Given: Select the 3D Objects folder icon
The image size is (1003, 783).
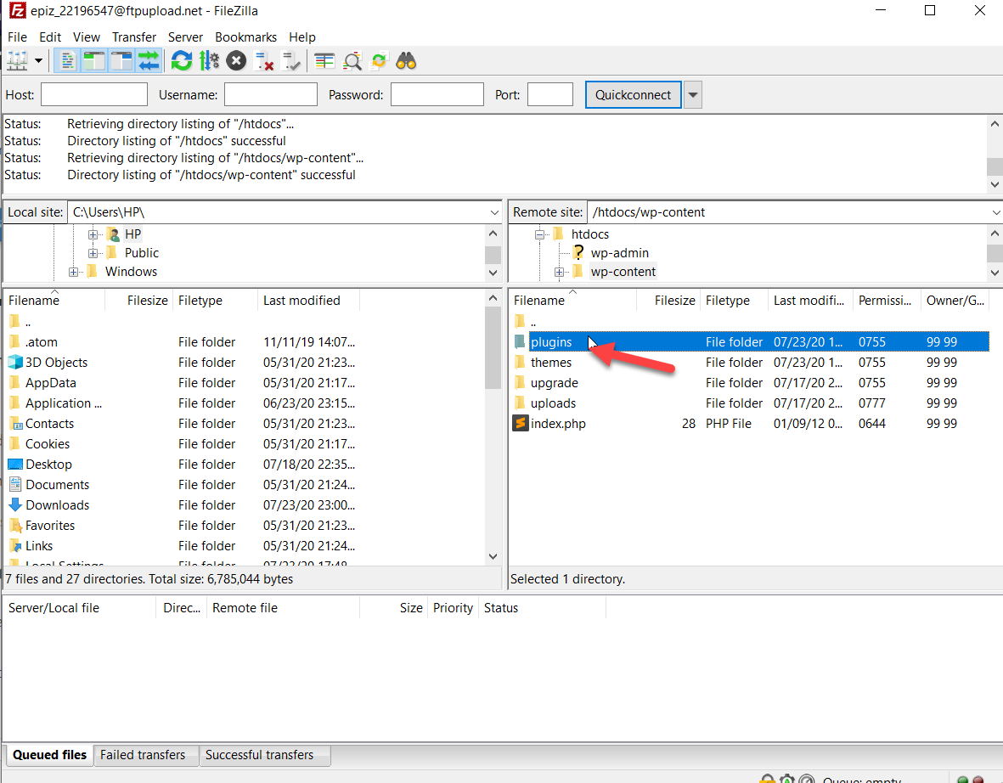Looking at the screenshot, I should [x=15, y=362].
